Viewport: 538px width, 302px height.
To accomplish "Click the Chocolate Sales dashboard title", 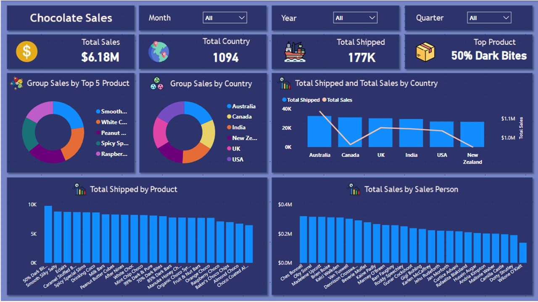I will [x=71, y=18].
